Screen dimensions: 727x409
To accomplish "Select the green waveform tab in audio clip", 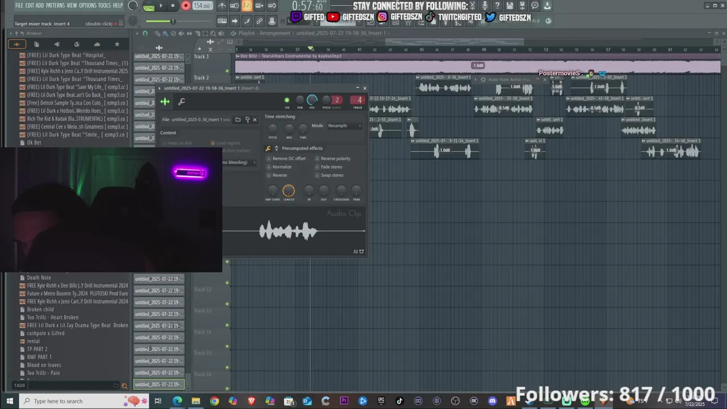I will click(165, 102).
